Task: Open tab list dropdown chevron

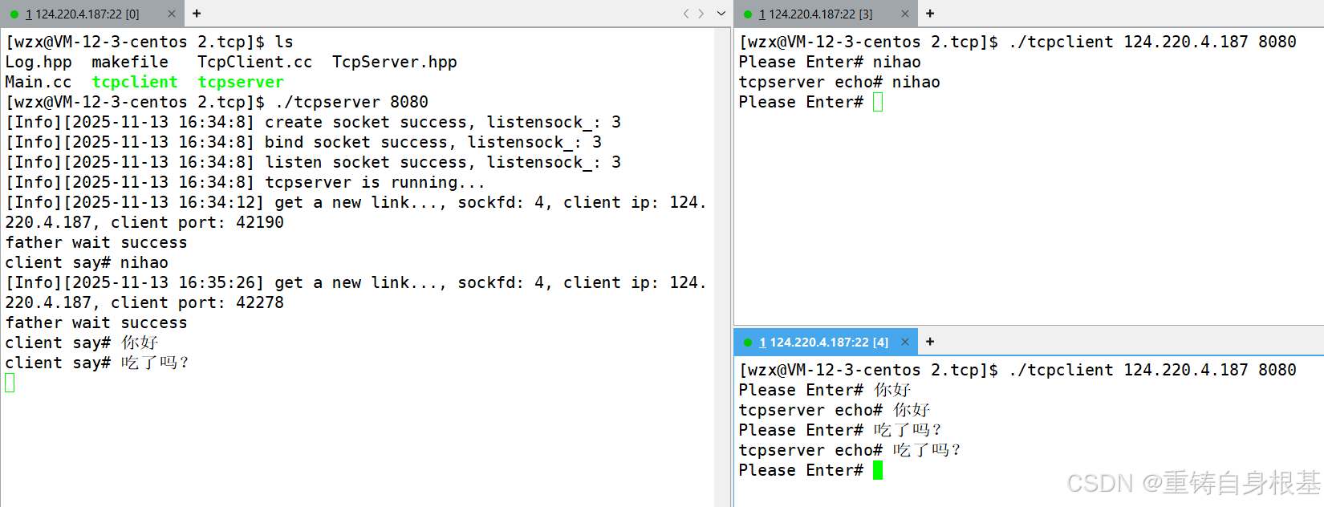Action: click(721, 14)
